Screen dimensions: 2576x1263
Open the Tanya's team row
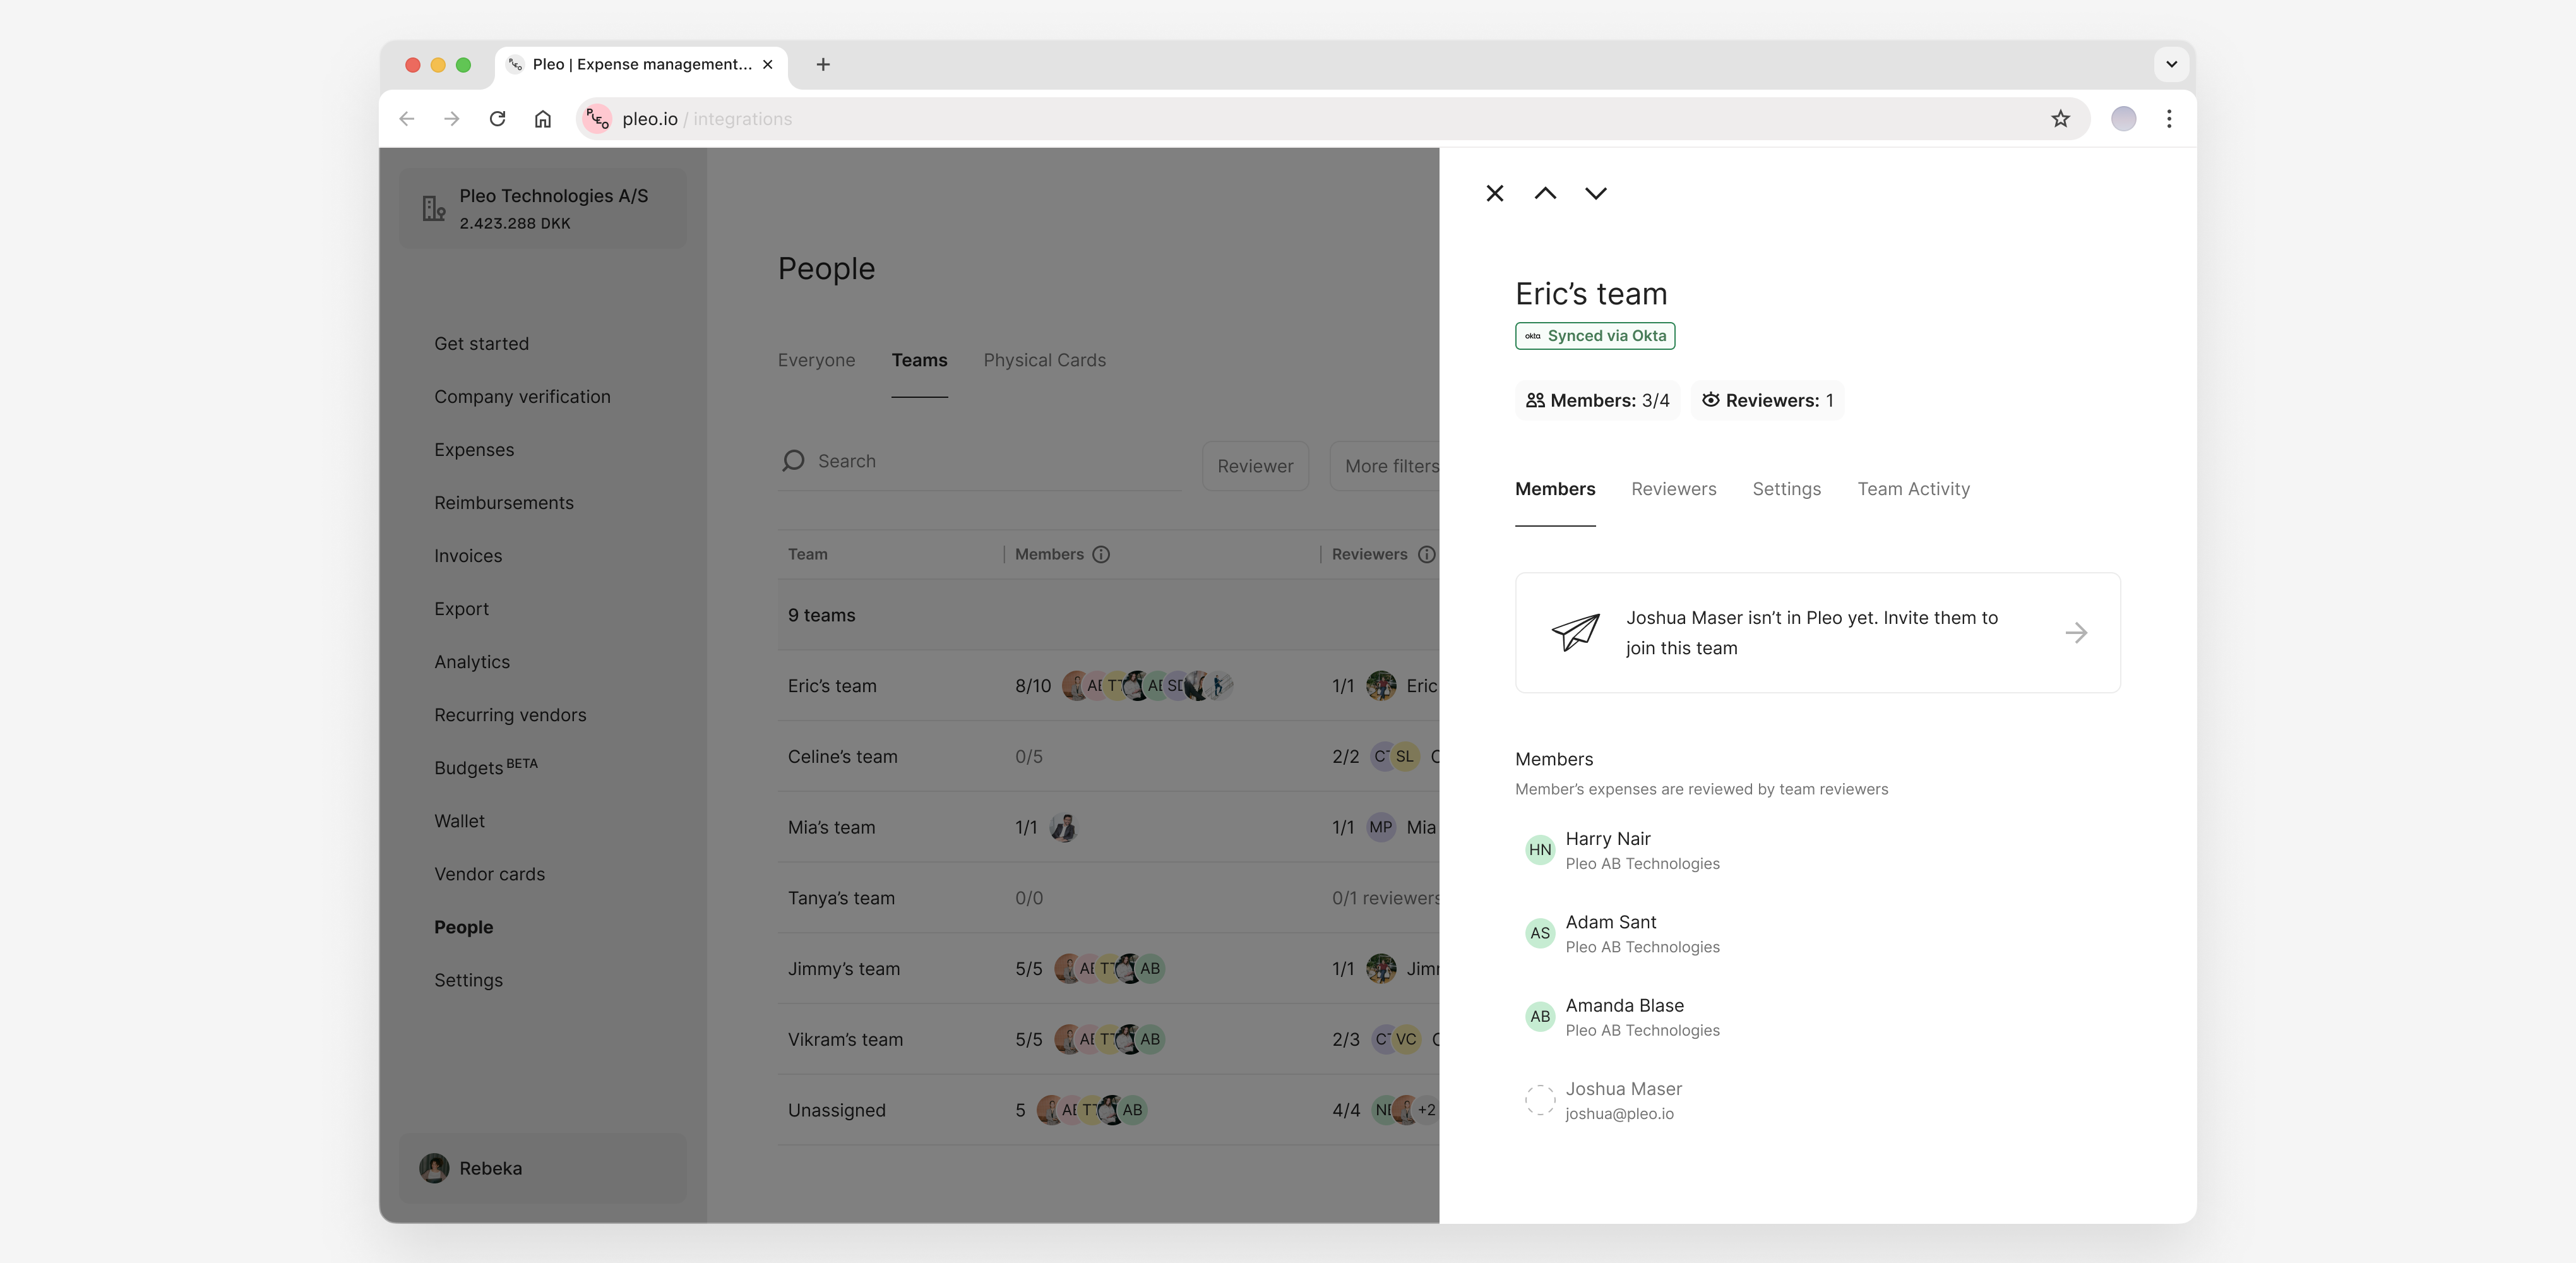[x=1108, y=898]
